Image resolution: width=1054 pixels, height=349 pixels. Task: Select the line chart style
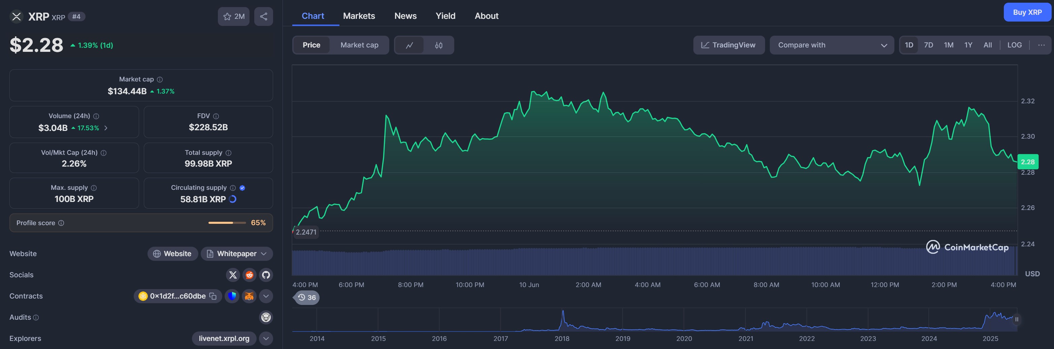409,45
